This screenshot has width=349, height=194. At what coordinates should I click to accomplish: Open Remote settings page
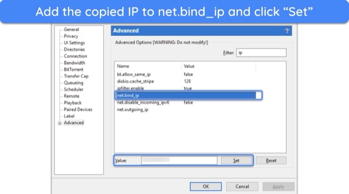point(71,96)
